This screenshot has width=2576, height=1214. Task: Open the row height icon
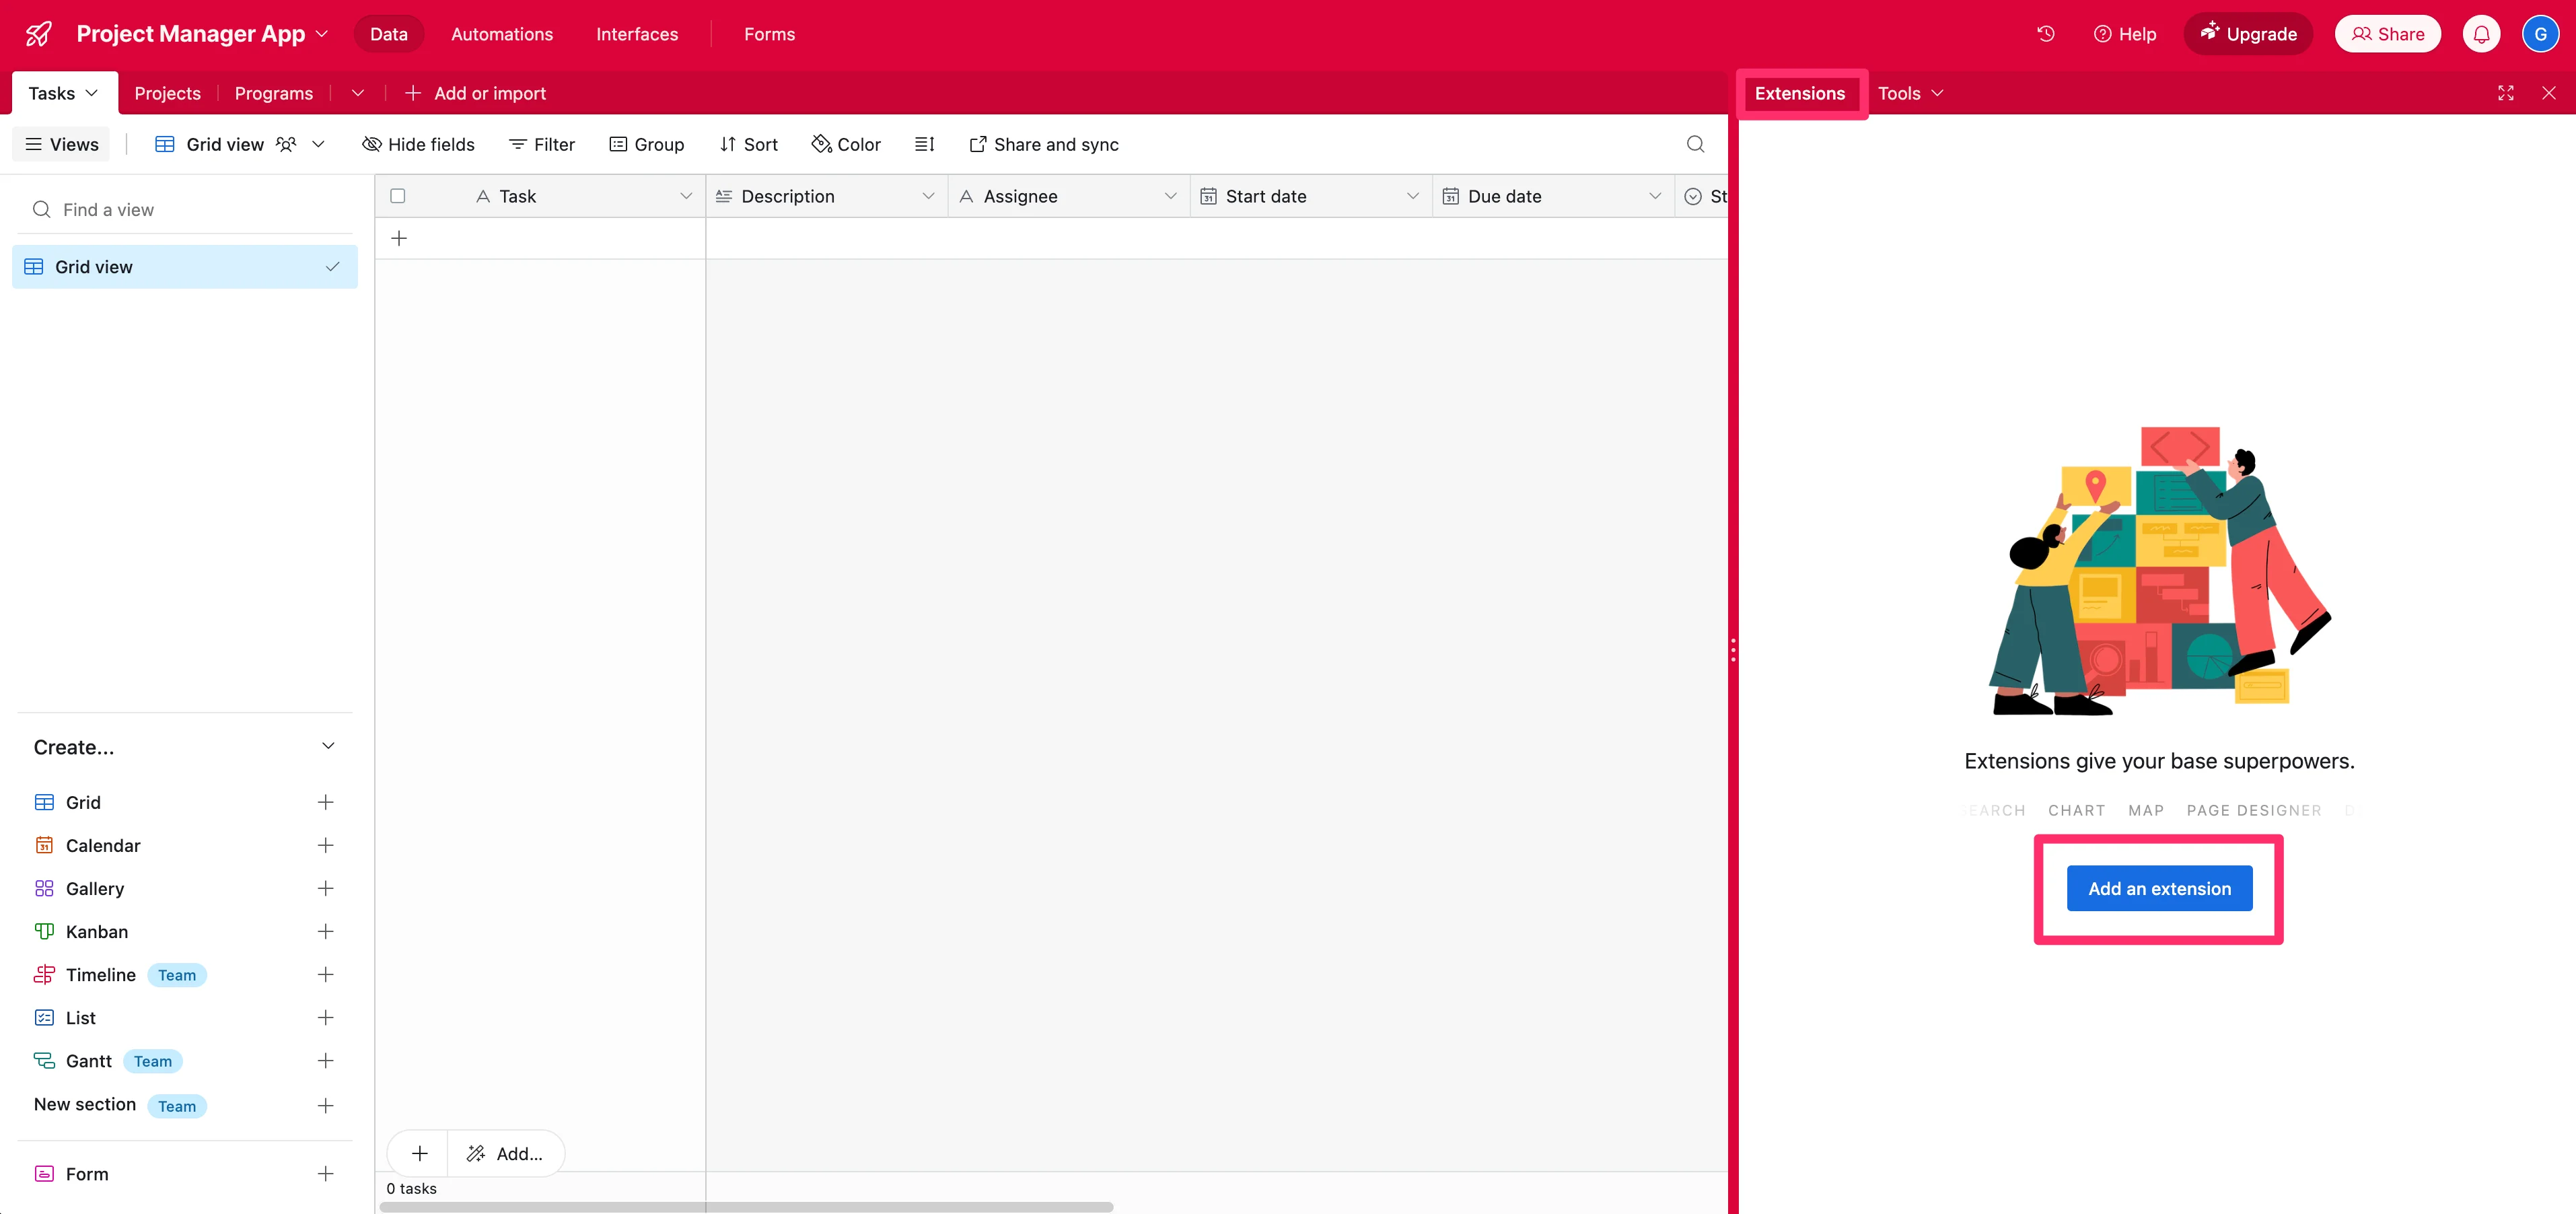[924, 144]
